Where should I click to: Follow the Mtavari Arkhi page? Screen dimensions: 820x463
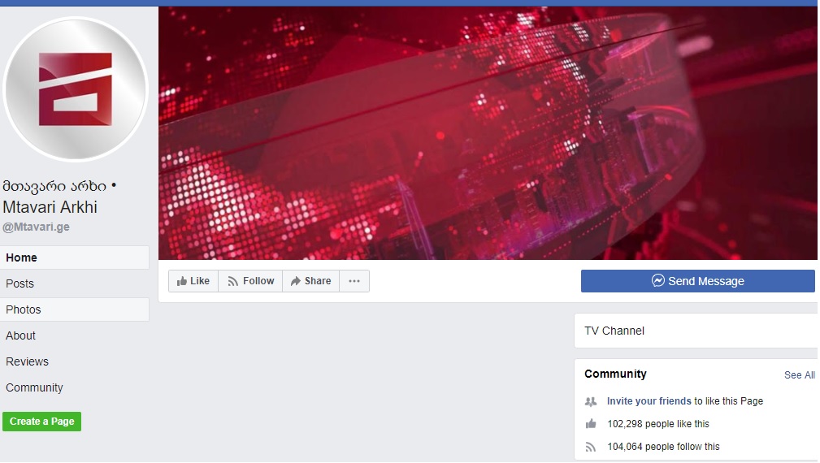(251, 281)
